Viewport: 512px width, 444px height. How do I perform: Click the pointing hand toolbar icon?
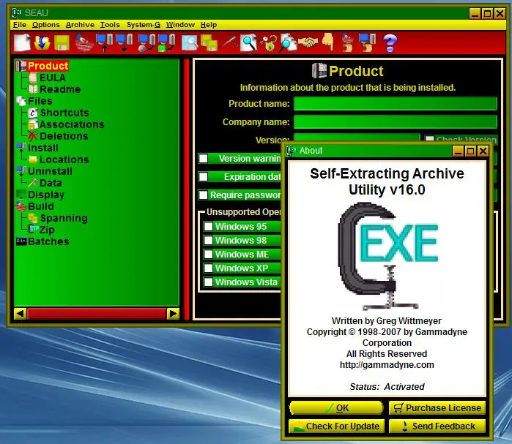tap(328, 42)
